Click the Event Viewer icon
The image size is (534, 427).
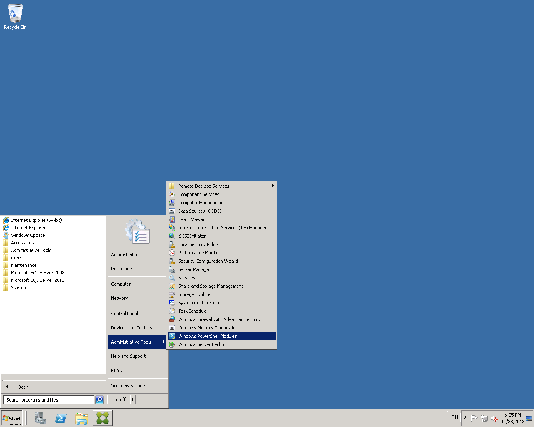[172, 219]
